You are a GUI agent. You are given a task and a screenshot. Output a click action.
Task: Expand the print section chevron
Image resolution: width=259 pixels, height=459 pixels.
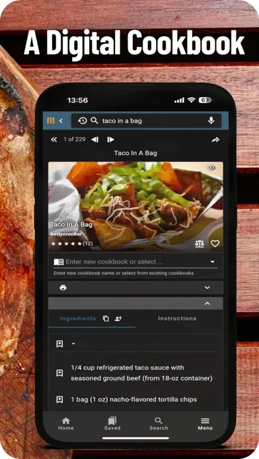[207, 288]
